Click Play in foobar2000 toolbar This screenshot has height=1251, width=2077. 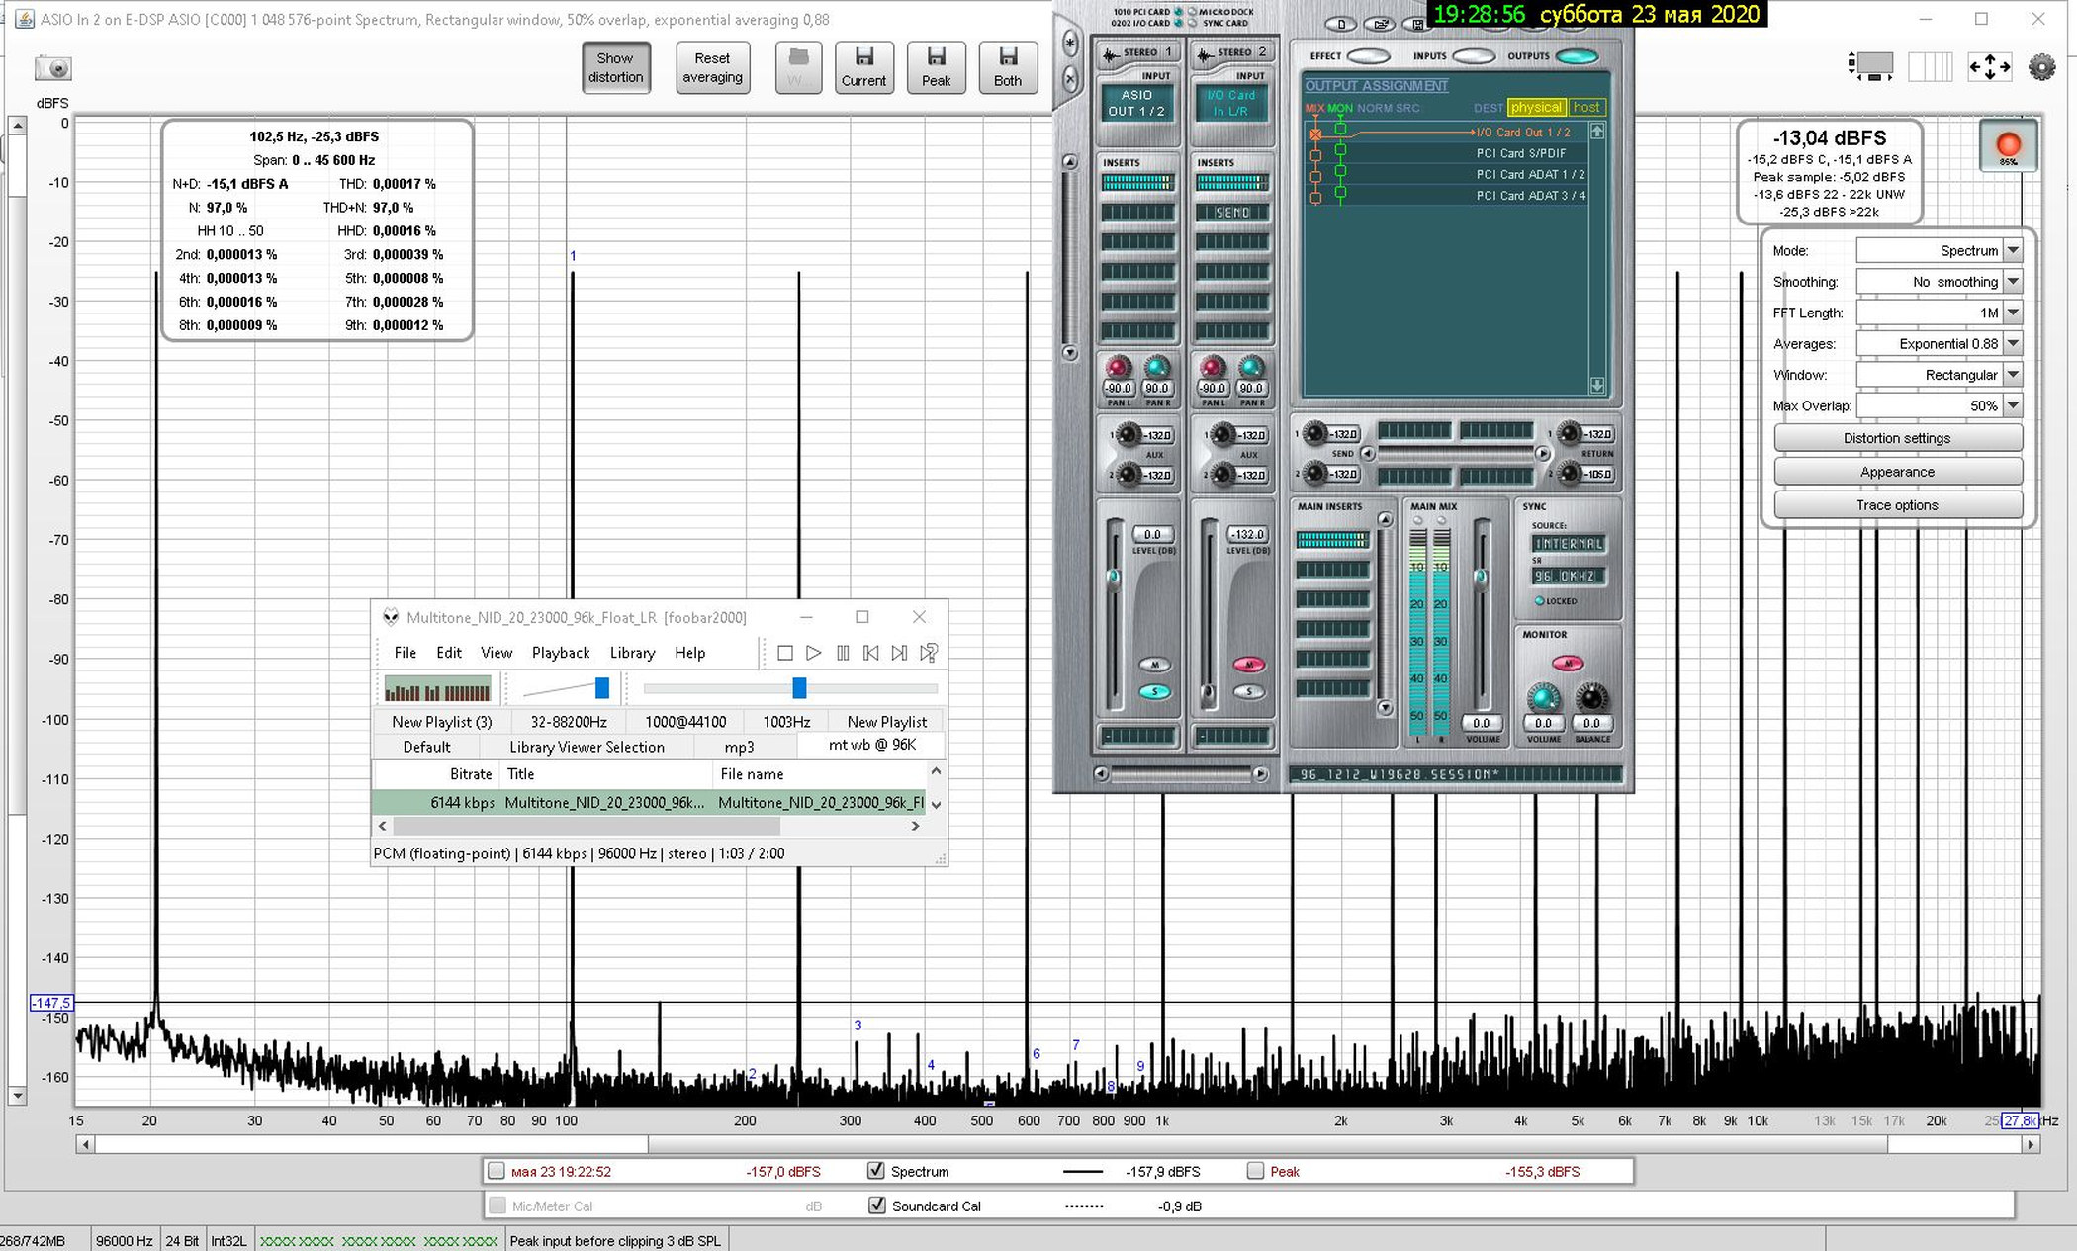(813, 653)
